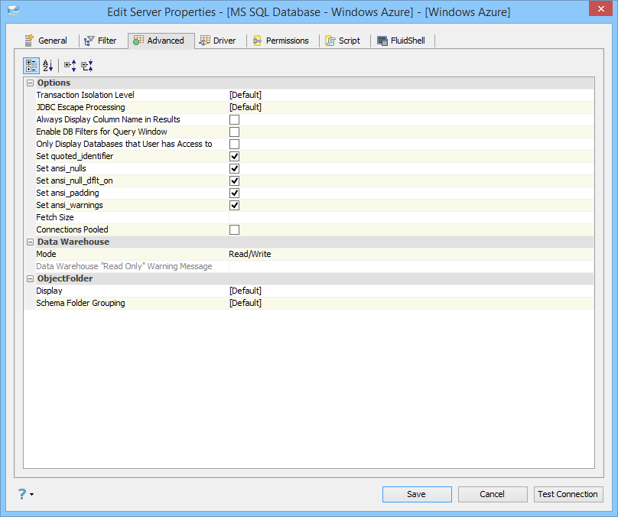Disable Set ansi_warnings checkbox
Viewport: 618px width, 517px height.
[235, 205]
